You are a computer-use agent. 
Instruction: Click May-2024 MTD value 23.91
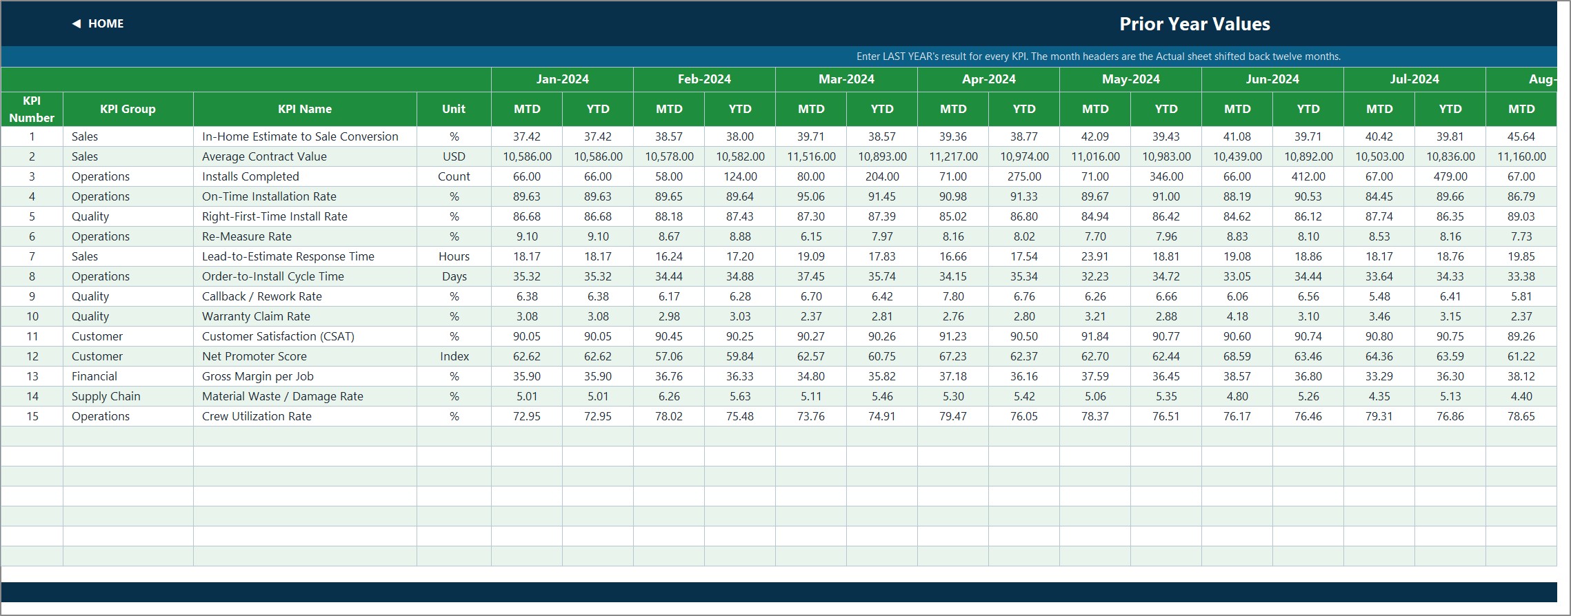click(x=1095, y=256)
